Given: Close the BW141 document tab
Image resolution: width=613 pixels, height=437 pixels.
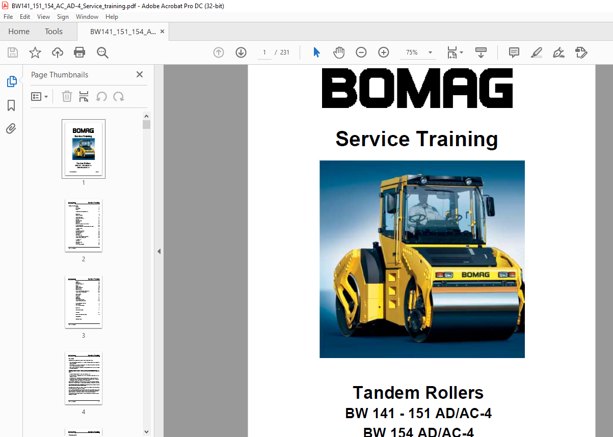Looking at the screenshot, I should pos(162,32).
